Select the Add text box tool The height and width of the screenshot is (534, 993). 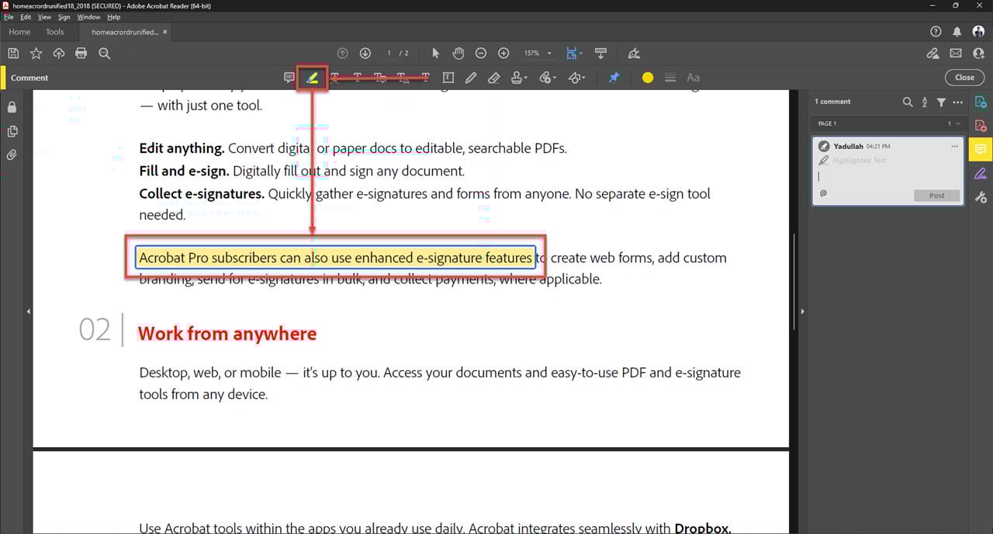pos(448,78)
